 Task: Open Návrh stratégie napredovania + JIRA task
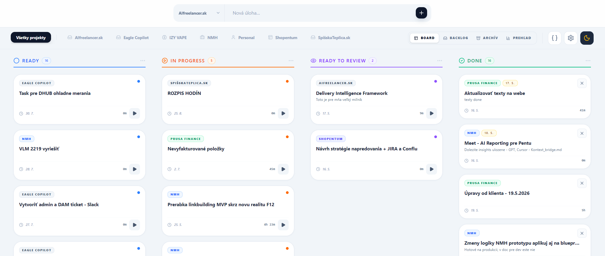point(367,149)
